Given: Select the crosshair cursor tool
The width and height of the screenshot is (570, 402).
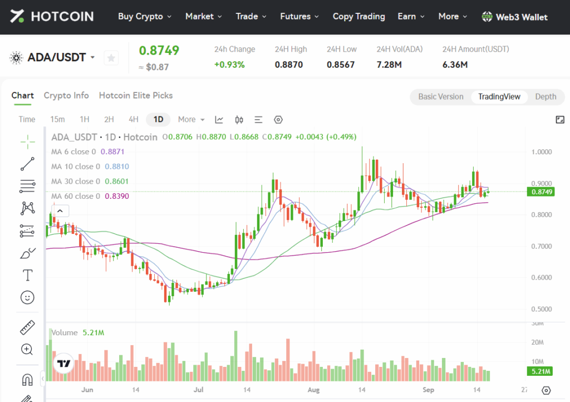Looking at the screenshot, I should (28, 142).
